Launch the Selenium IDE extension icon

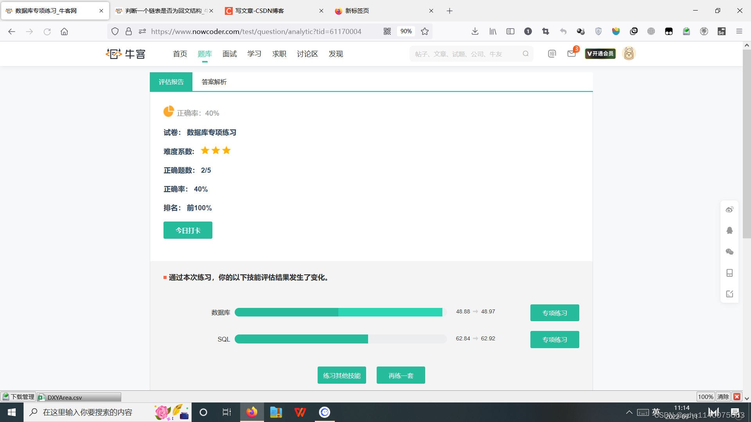point(722,31)
